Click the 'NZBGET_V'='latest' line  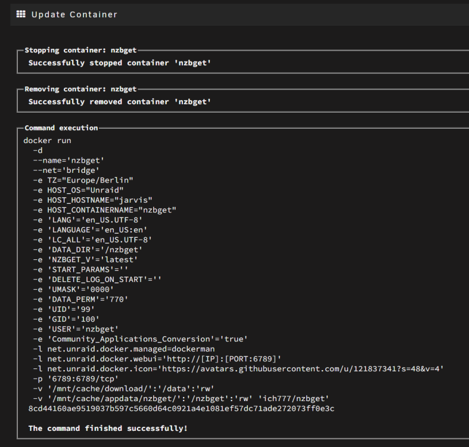tap(85, 259)
